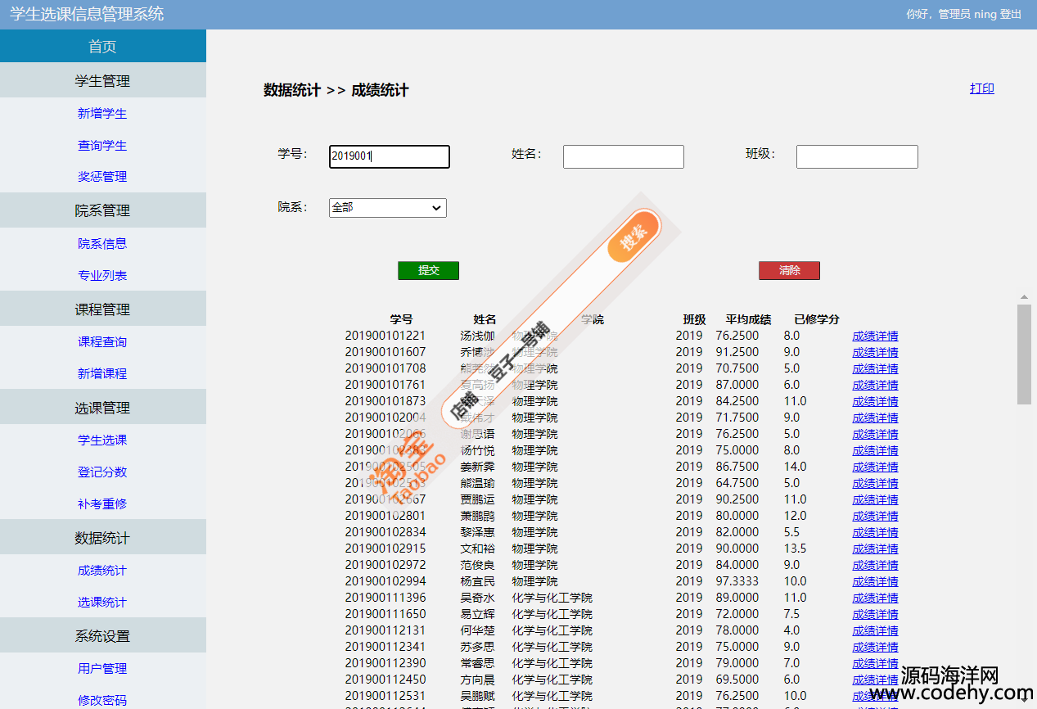Open 课程查询 in sidebar
Screen dimensions: 1037x709
[x=102, y=342]
